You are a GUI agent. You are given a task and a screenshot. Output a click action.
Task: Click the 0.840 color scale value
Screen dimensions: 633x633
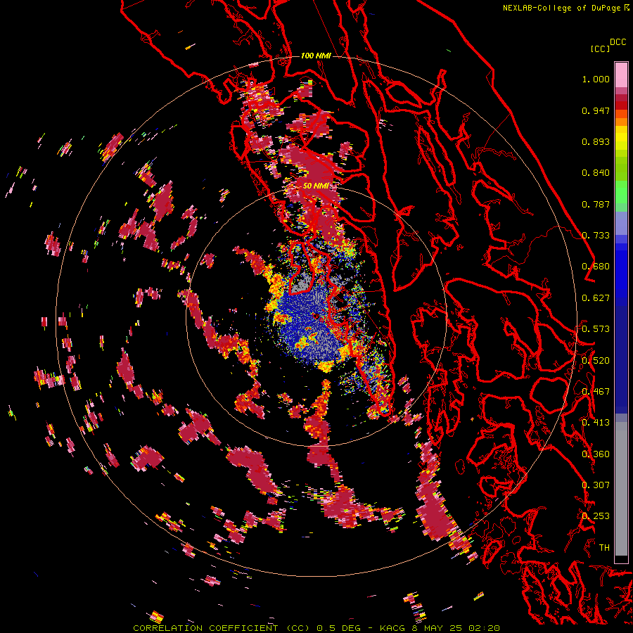click(596, 173)
